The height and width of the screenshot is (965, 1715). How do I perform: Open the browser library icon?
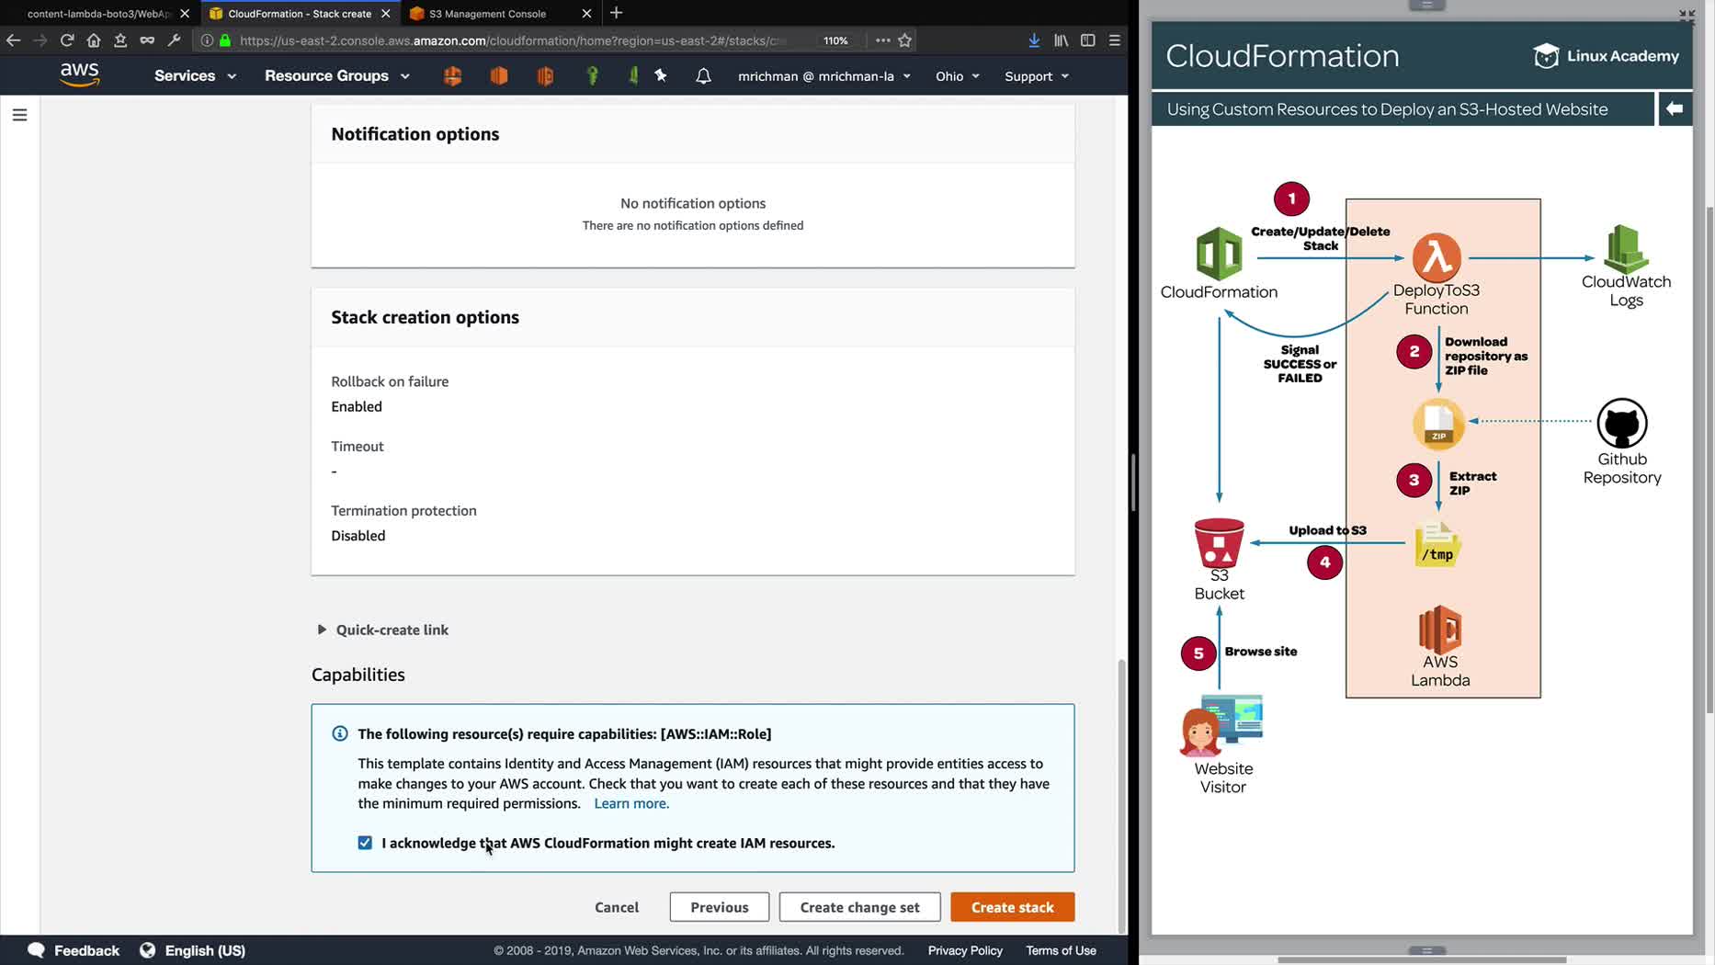1062,40
